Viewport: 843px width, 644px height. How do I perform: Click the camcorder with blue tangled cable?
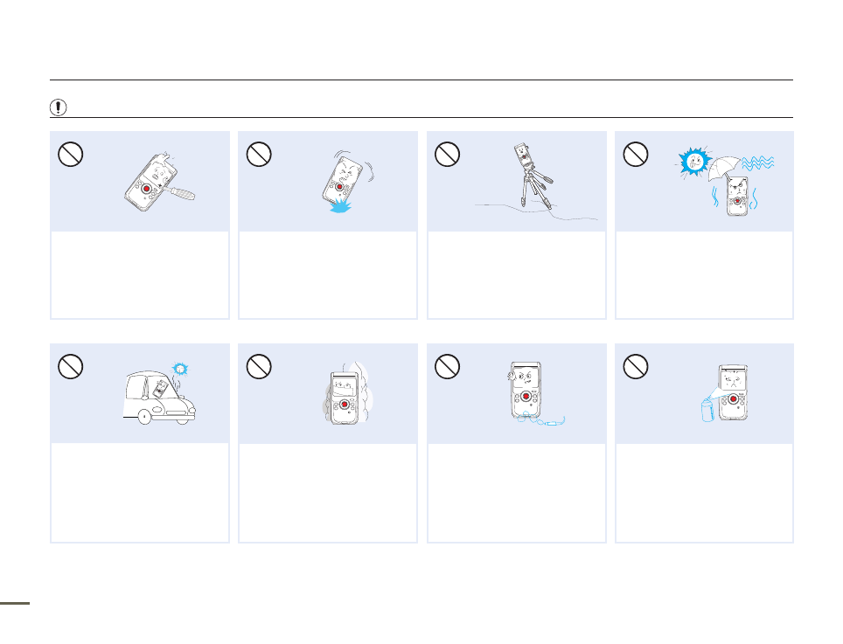tap(536, 394)
